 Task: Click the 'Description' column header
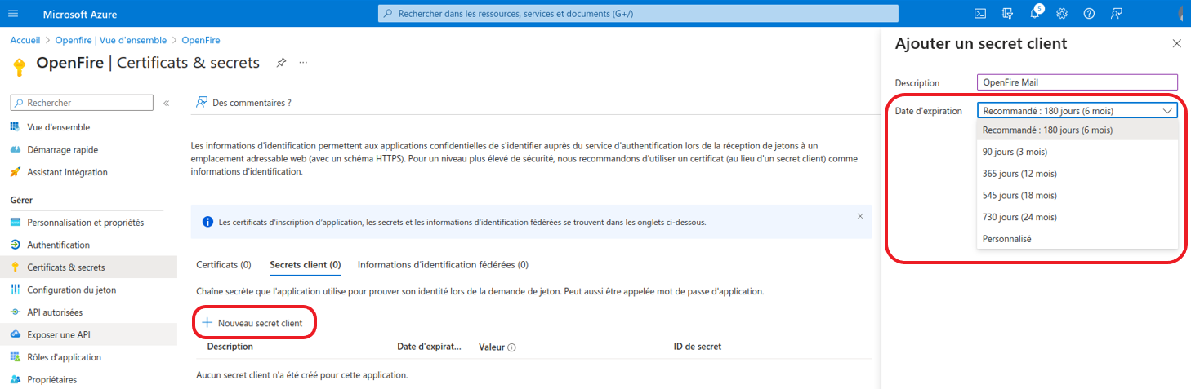(230, 347)
